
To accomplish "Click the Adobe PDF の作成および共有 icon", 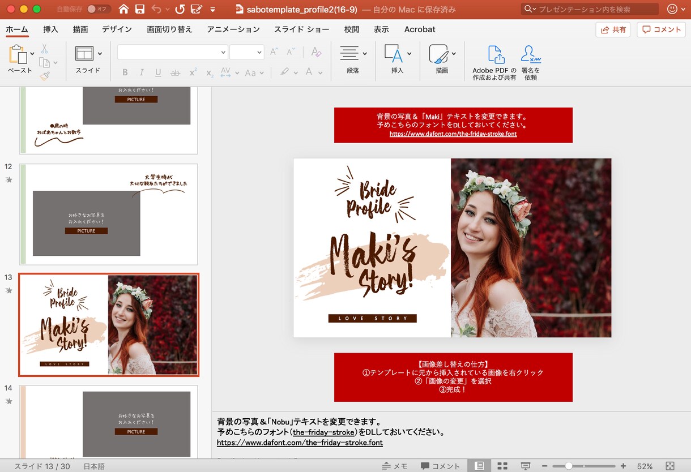I will click(494, 62).
